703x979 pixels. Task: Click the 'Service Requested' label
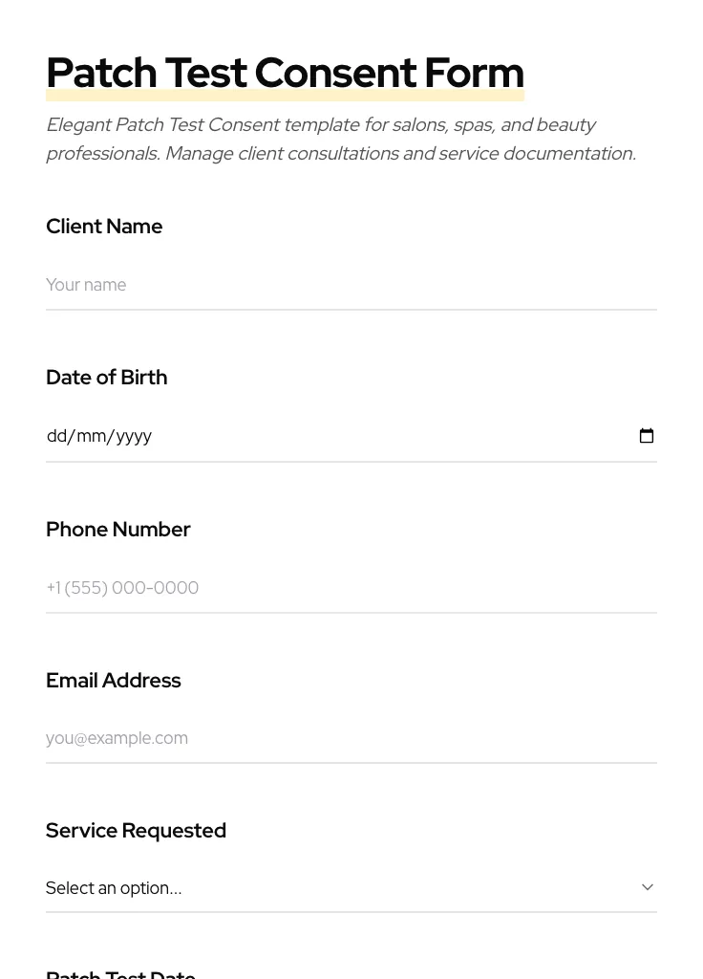point(136,831)
